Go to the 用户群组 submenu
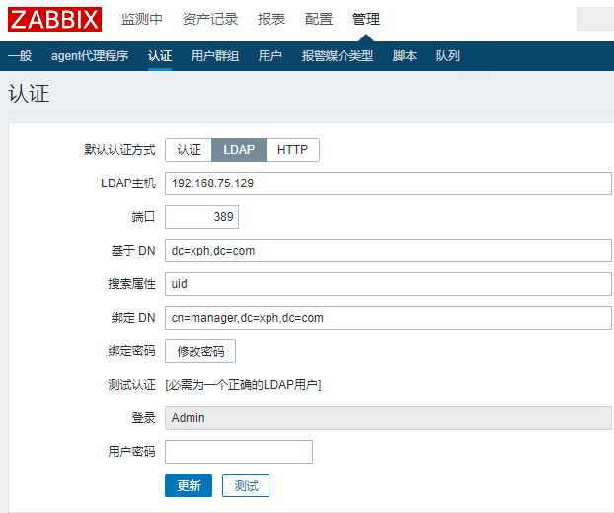 point(215,56)
